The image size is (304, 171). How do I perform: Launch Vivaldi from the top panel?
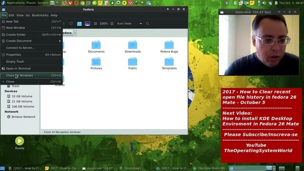(x=70, y=3)
